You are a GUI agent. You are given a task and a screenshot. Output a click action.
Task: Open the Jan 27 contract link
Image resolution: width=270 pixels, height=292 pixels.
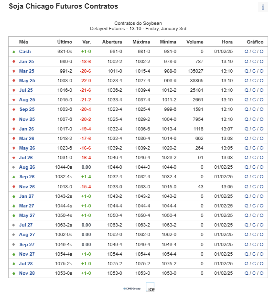coord(26,196)
